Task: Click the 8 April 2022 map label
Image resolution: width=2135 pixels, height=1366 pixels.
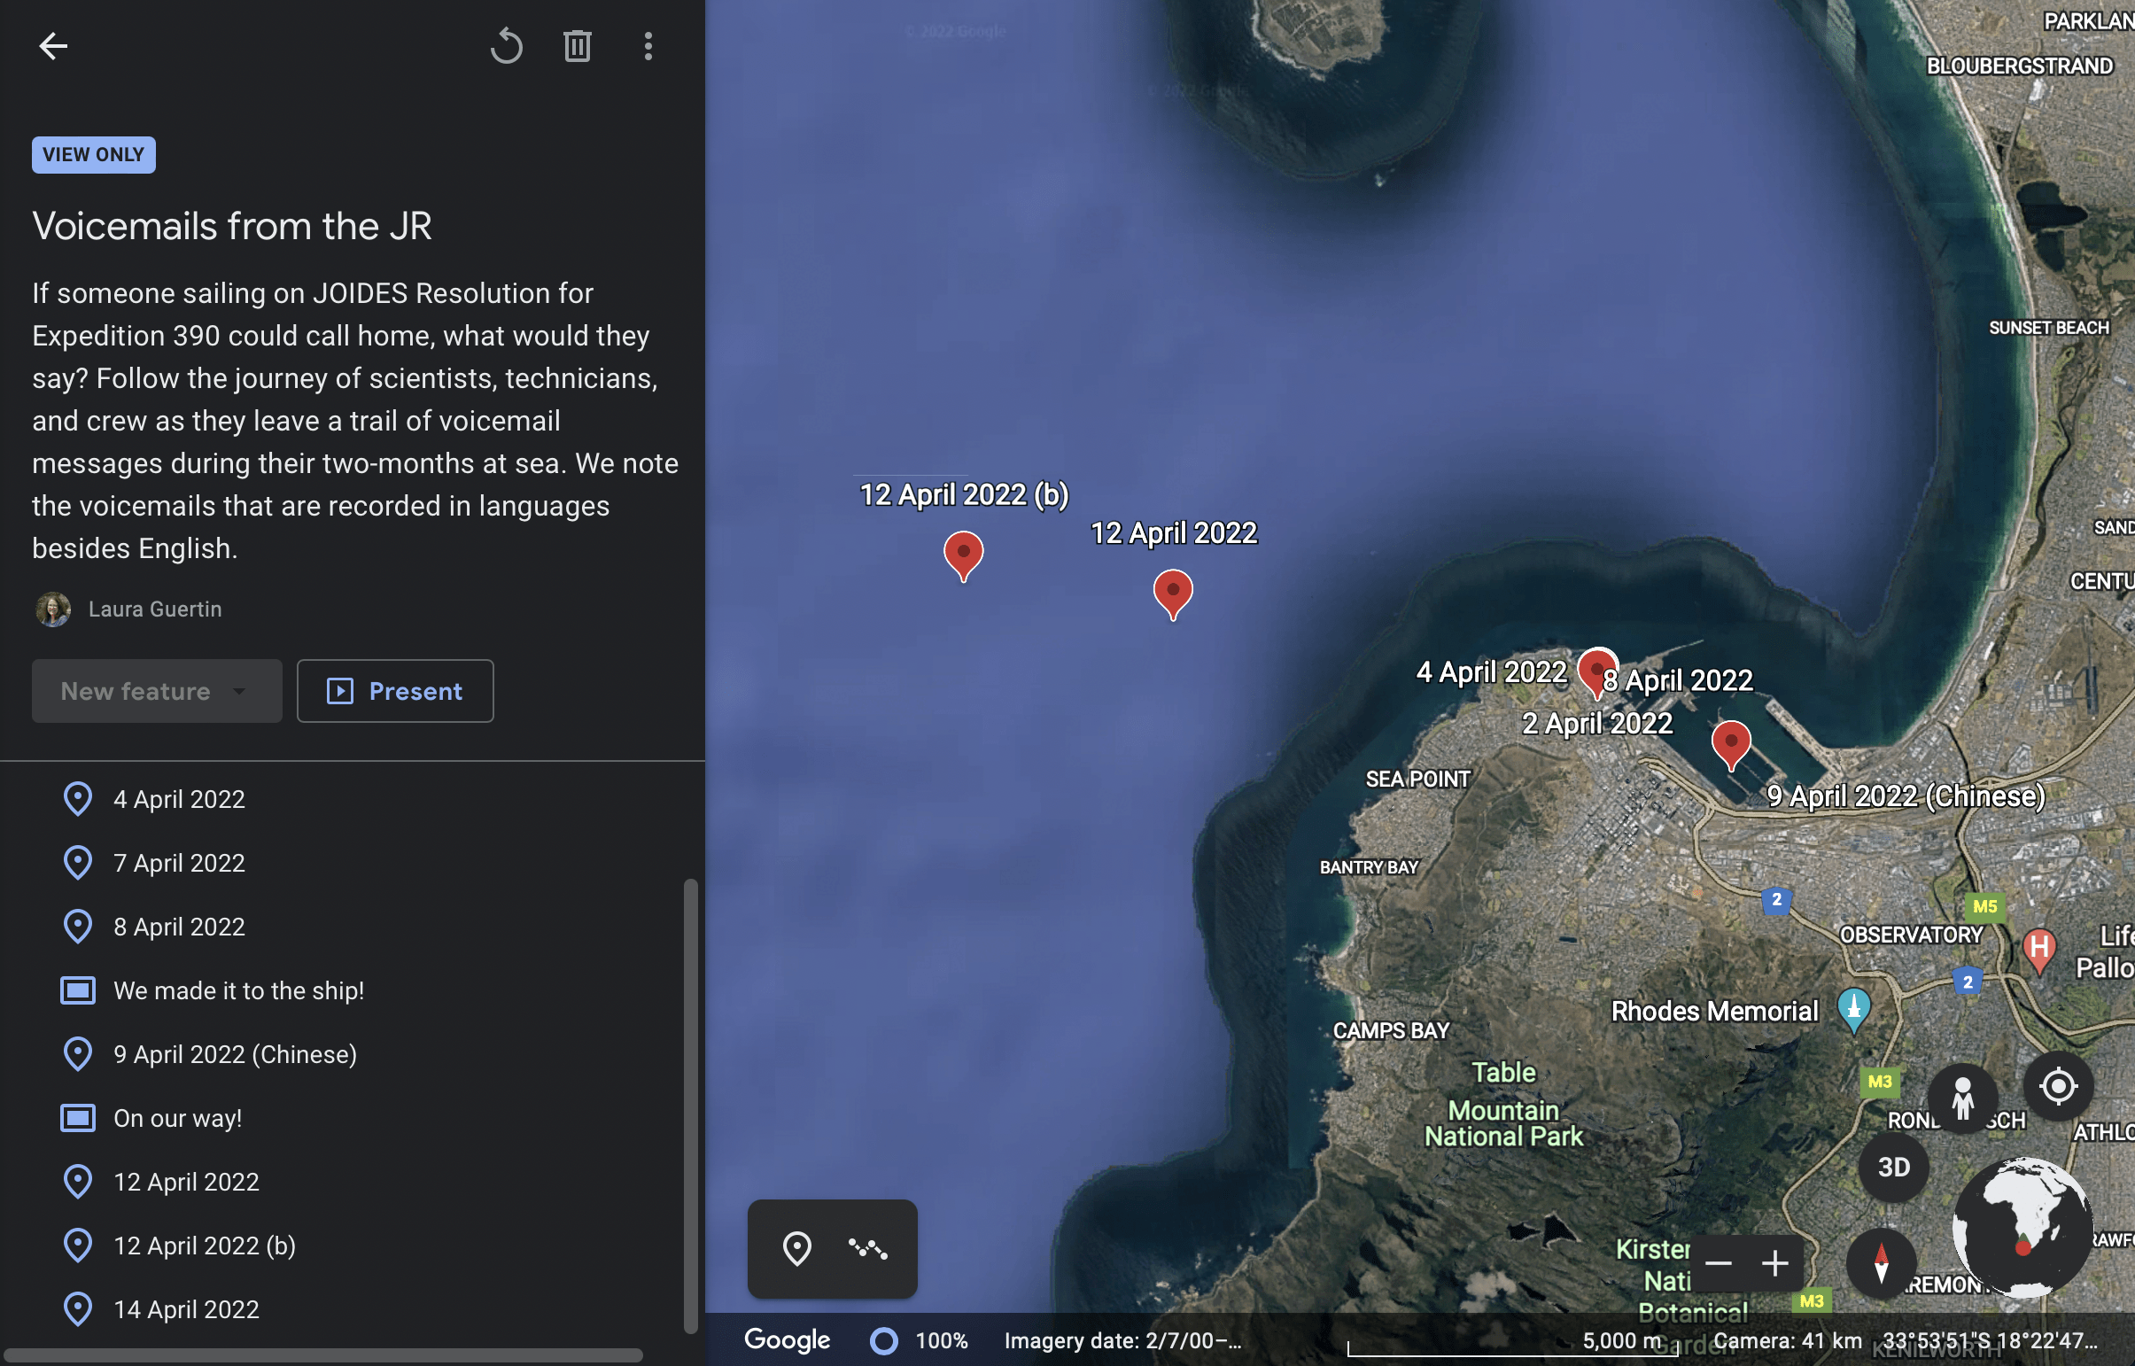Action: pos(1678,680)
